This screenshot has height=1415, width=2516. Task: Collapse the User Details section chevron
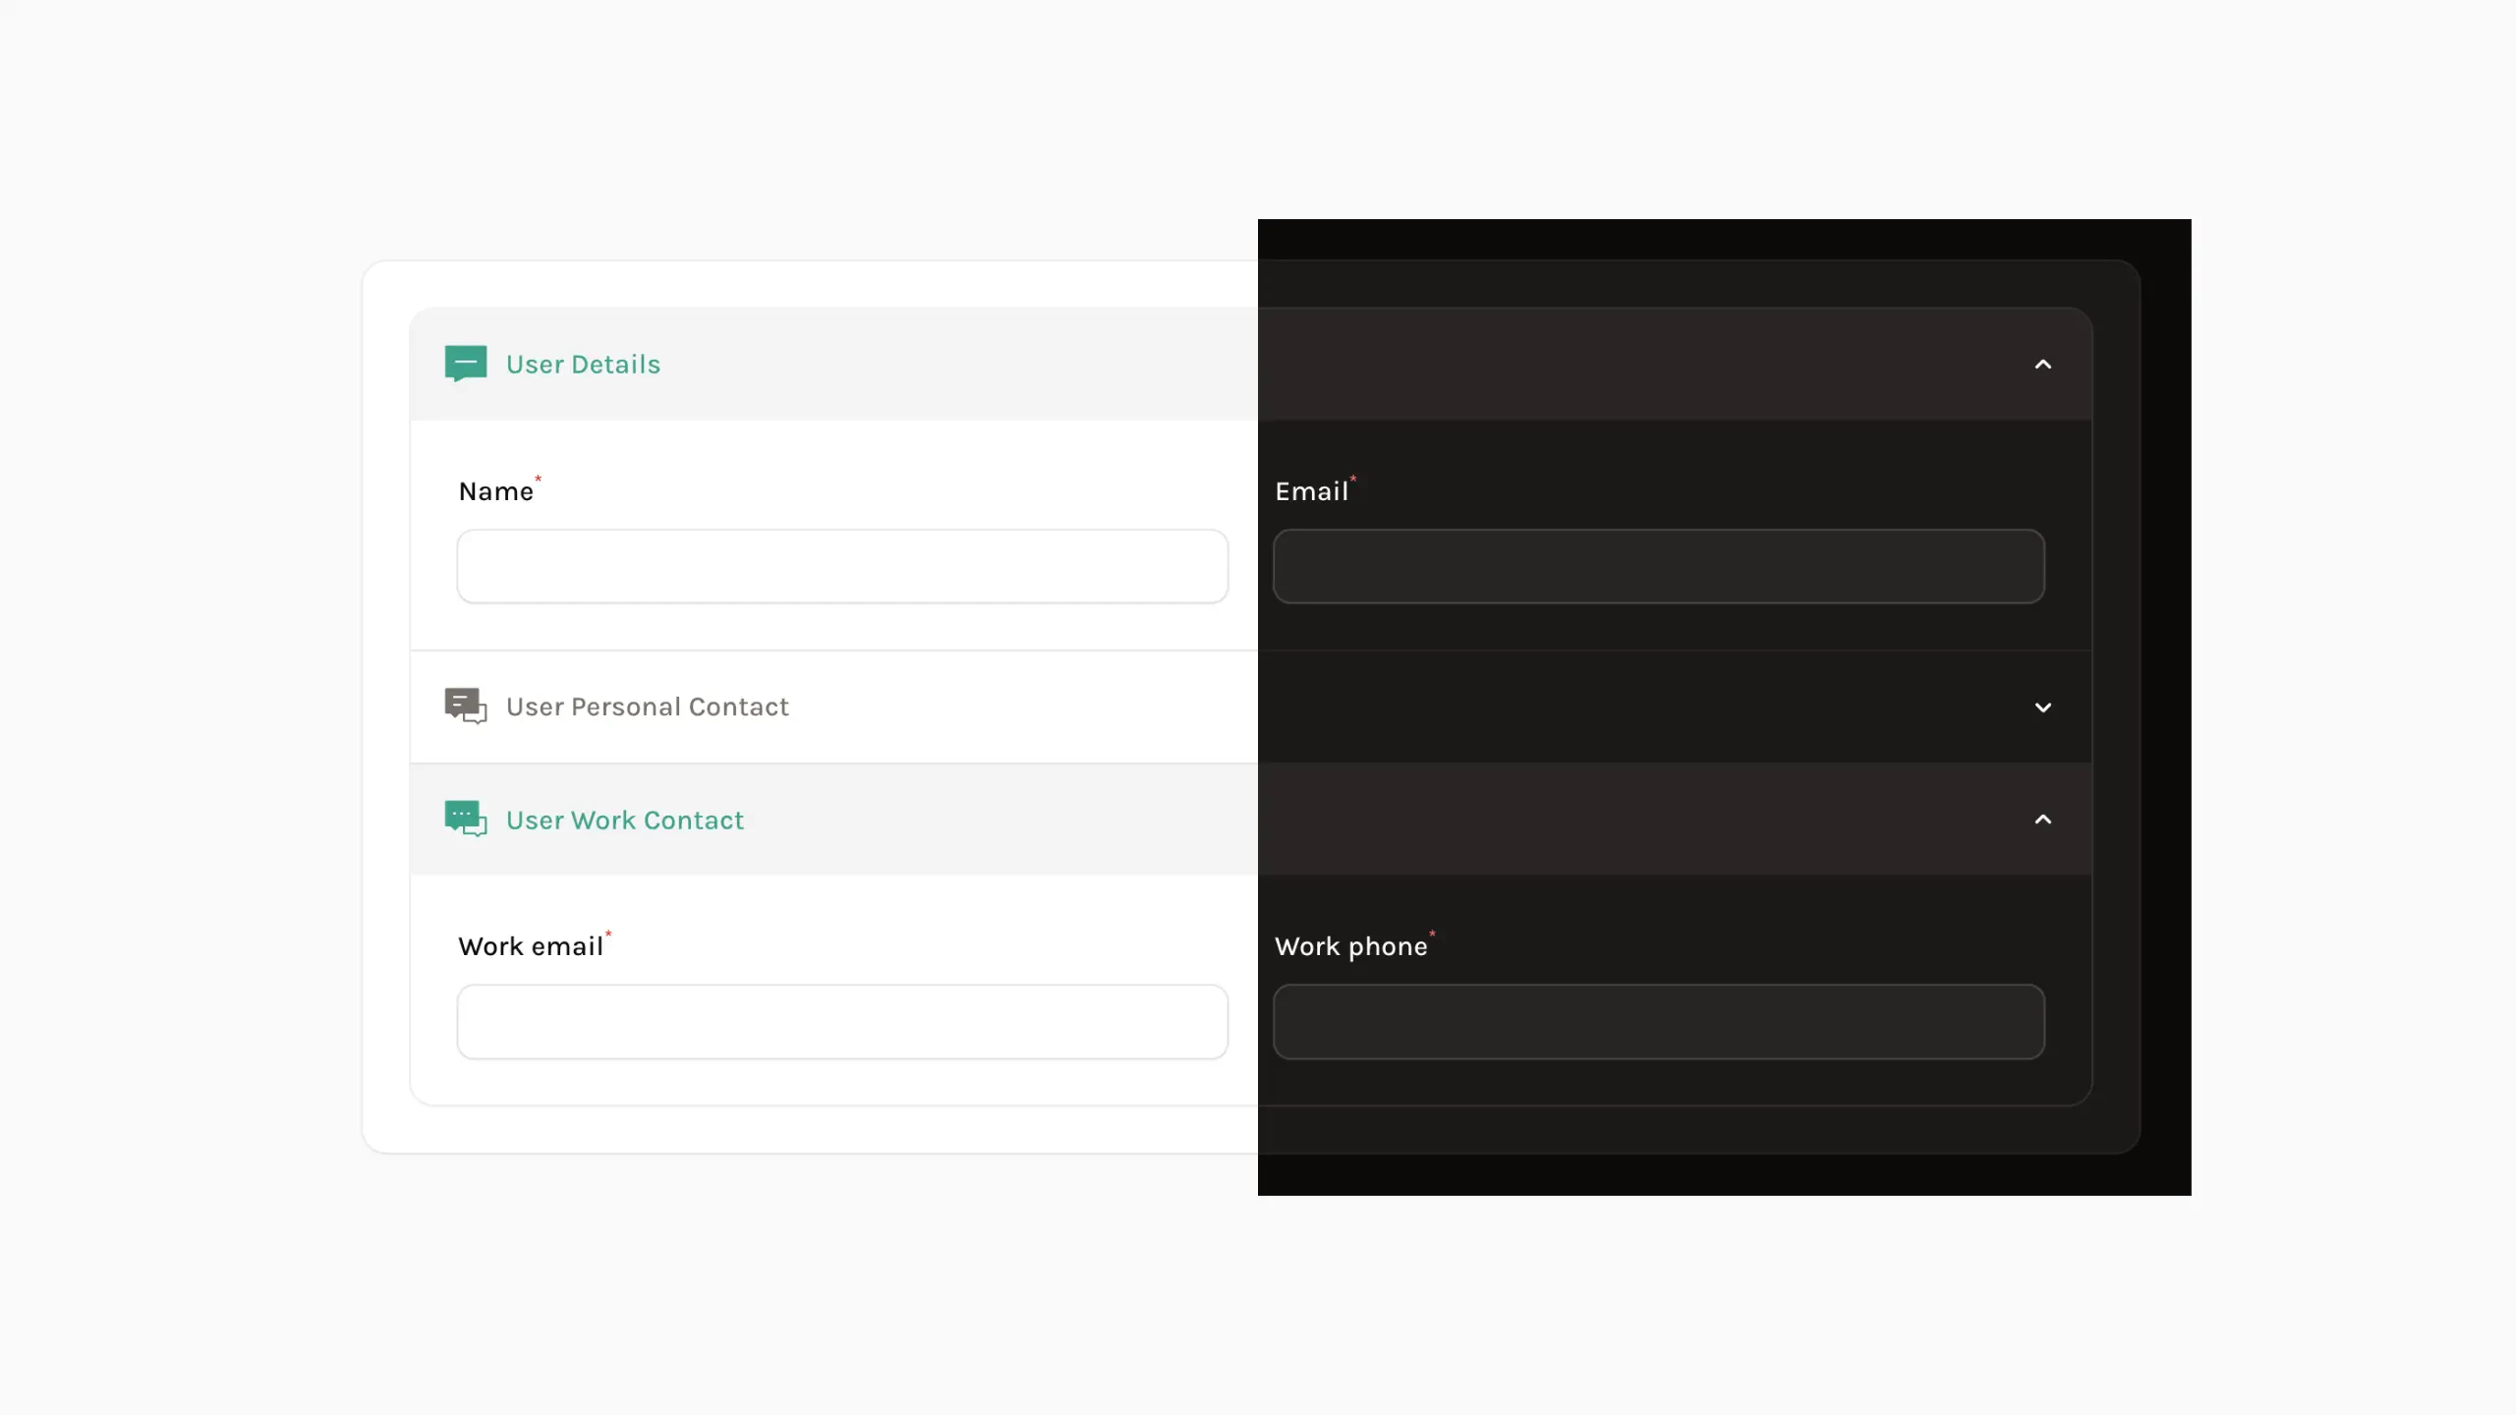[2042, 365]
